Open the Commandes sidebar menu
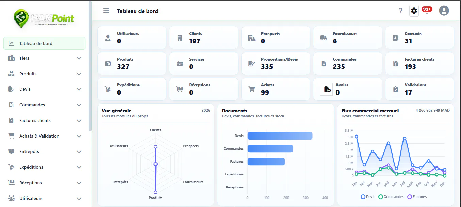 pos(44,105)
